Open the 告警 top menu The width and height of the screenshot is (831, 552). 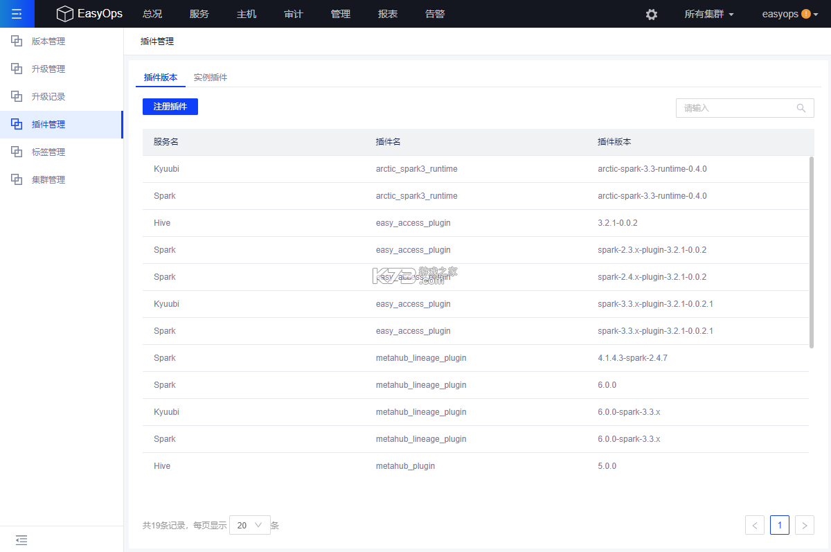coord(434,14)
